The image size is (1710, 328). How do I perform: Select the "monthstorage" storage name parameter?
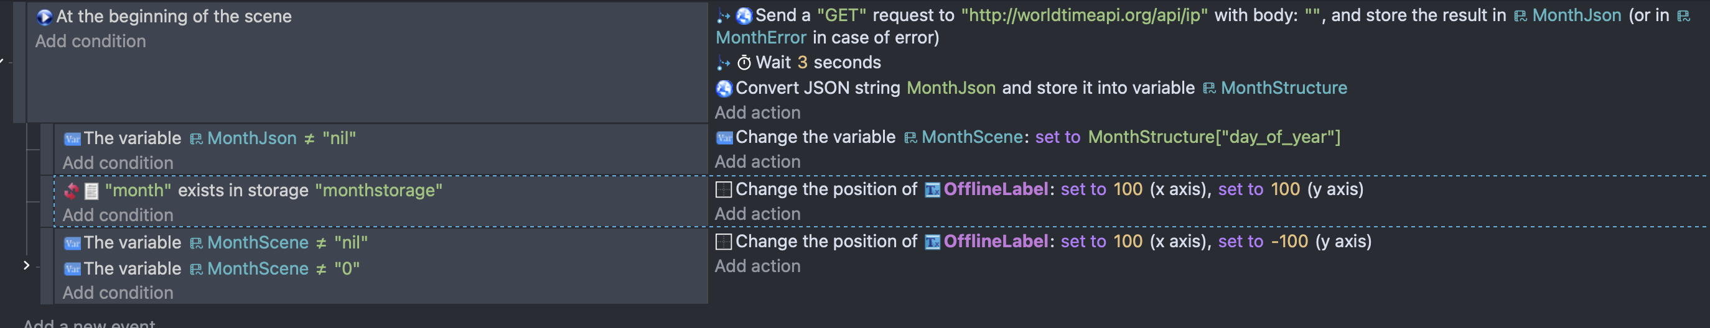coord(378,191)
